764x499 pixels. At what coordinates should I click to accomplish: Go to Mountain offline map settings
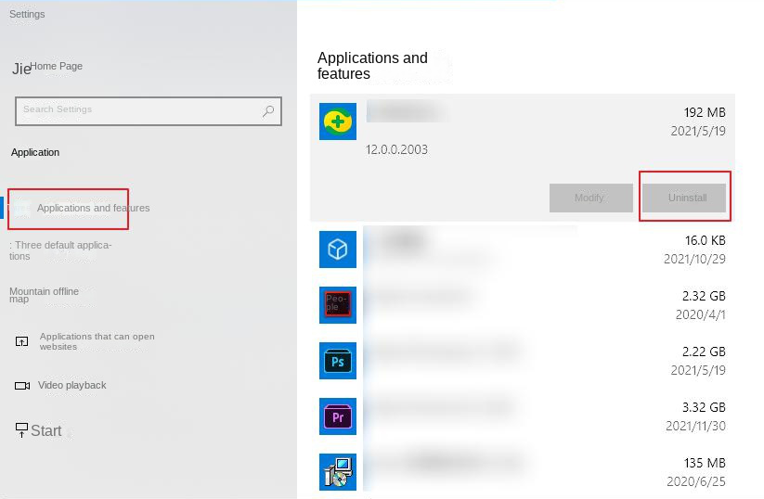click(x=44, y=295)
